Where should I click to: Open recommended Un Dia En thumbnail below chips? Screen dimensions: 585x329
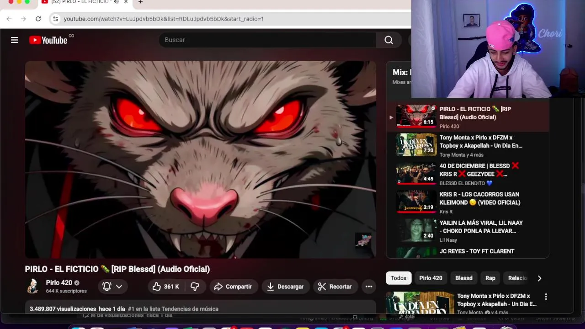pos(420,303)
